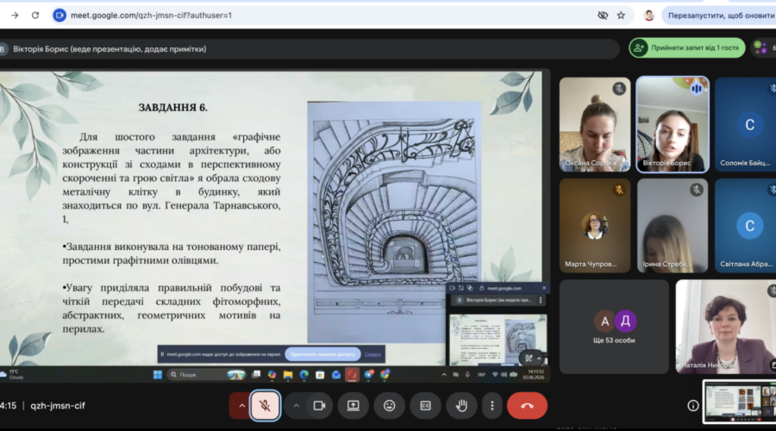Click muted mic icon on Оксана Сорока tile

coord(619,89)
